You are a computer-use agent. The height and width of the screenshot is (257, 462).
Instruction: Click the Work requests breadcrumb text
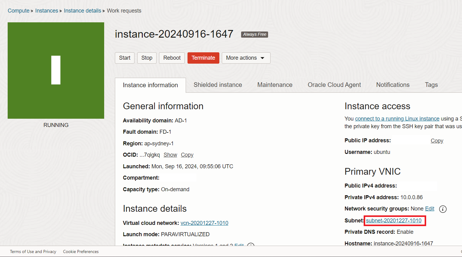pos(124,11)
